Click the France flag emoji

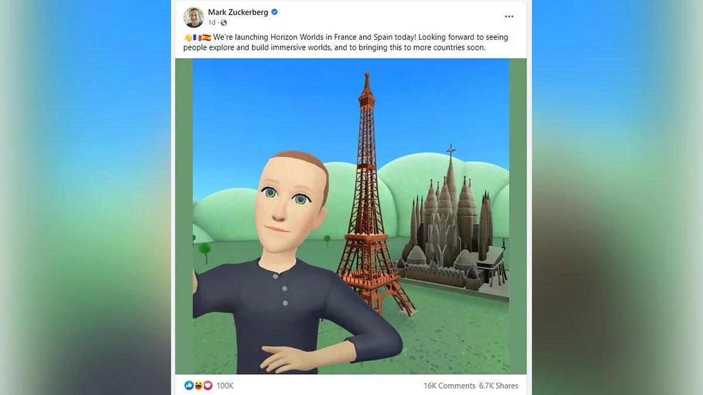197,37
